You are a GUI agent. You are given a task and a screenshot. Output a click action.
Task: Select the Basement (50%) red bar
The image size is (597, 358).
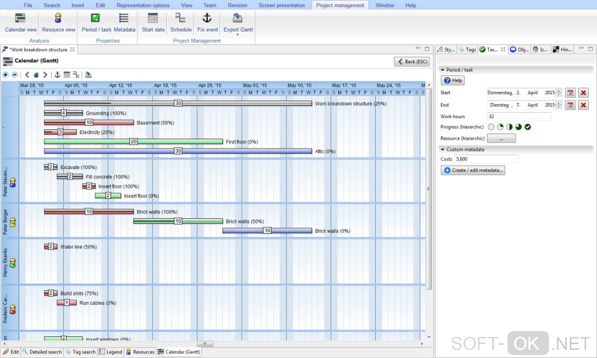[89, 122]
